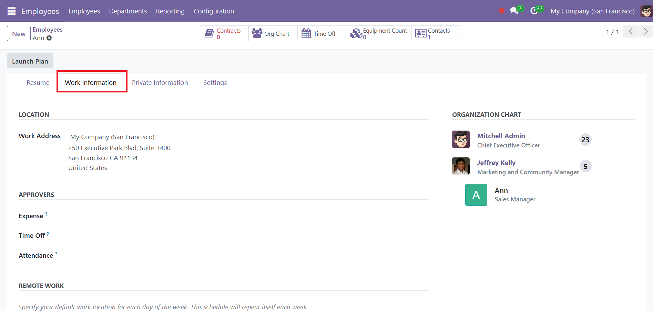Click Mitchell Admin's avatar photo
The height and width of the screenshot is (311, 653).
(461, 139)
